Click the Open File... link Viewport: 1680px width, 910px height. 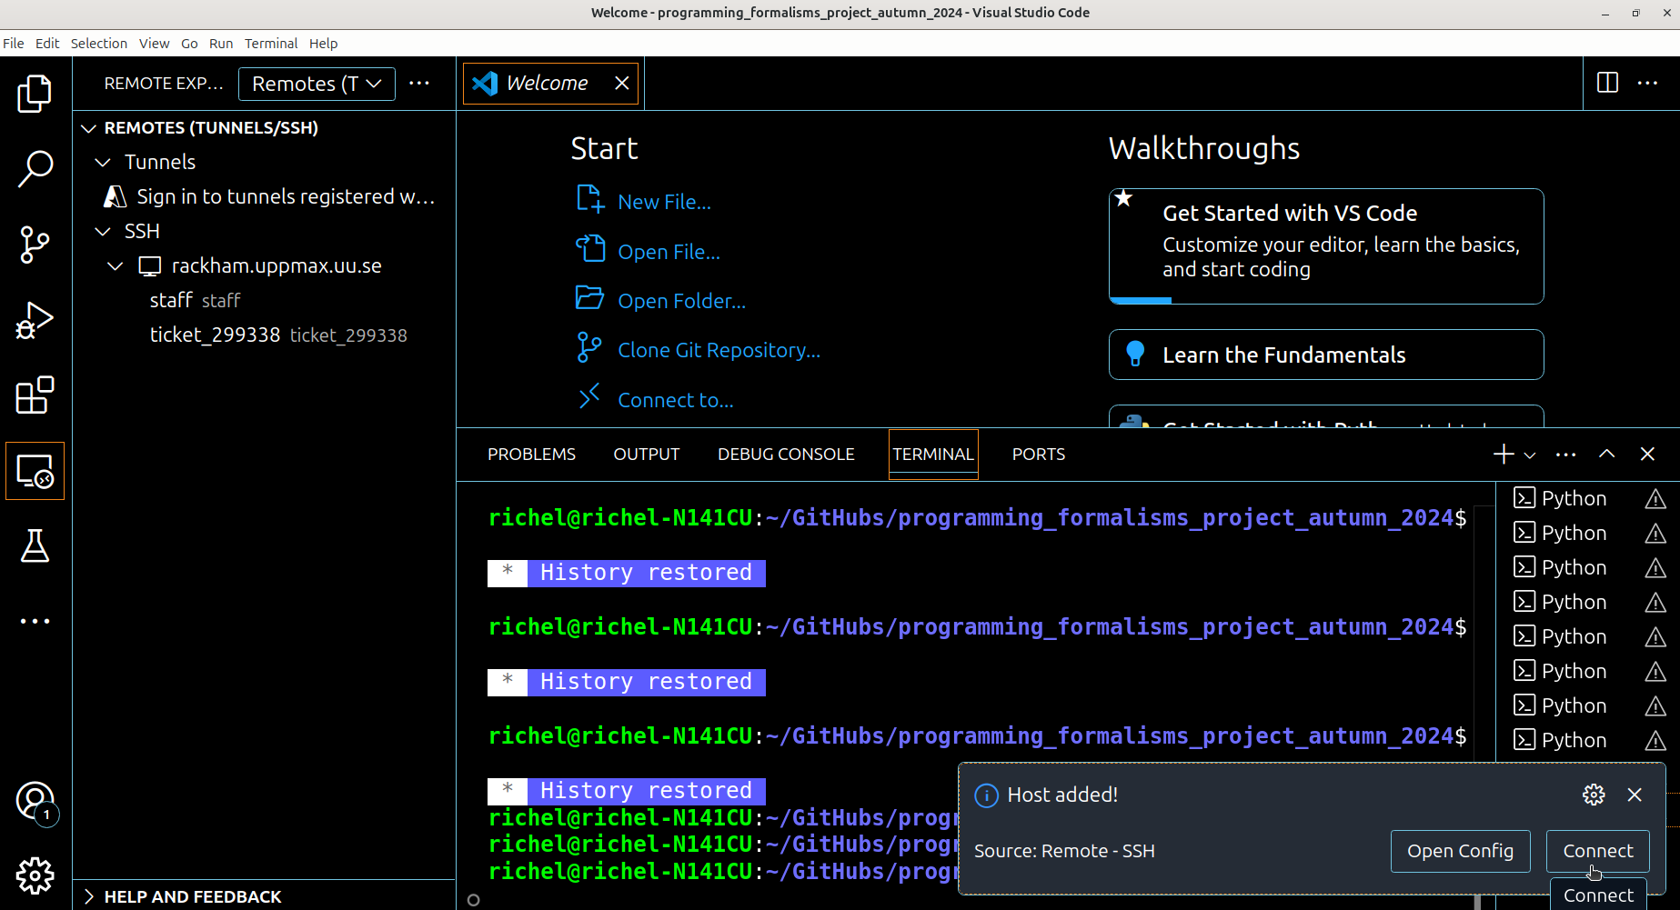(x=669, y=252)
